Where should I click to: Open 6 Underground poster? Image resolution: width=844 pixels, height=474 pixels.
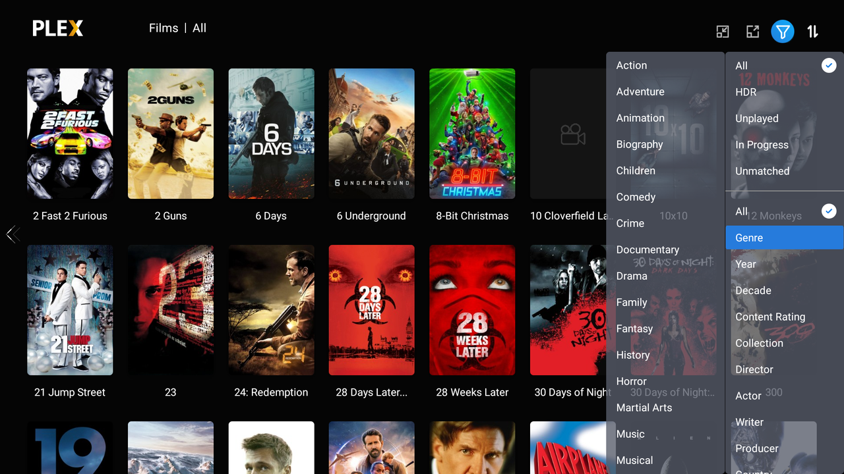point(372,134)
